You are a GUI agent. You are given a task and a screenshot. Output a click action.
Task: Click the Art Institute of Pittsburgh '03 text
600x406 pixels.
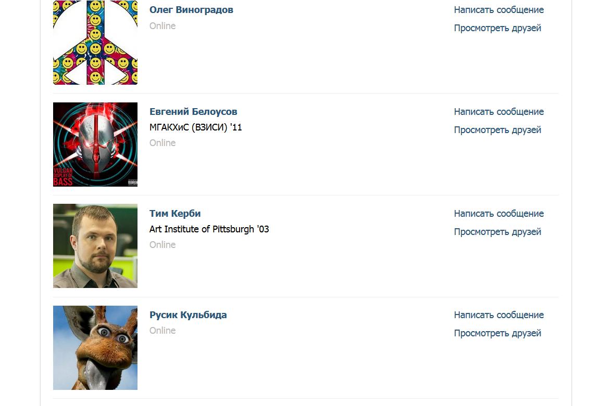click(x=209, y=229)
